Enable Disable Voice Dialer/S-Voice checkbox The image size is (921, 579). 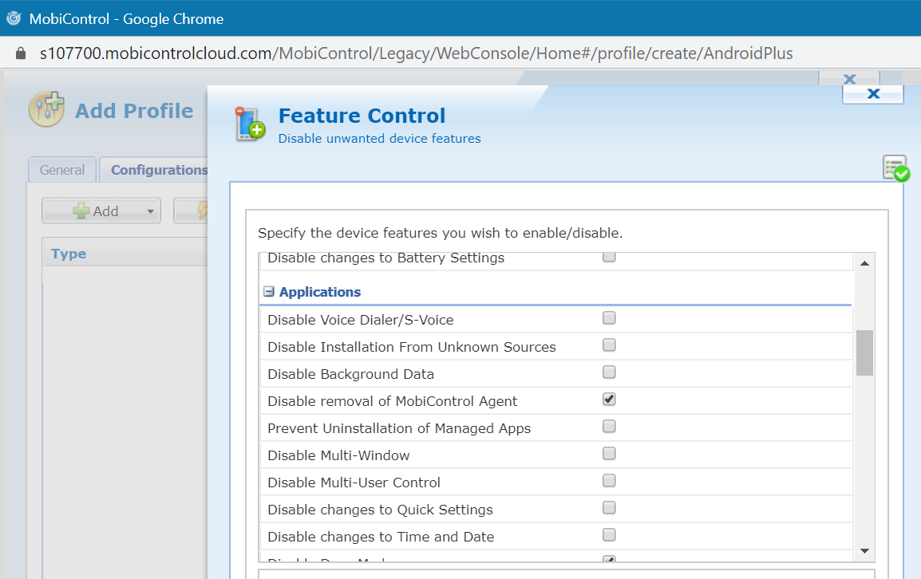coord(609,318)
